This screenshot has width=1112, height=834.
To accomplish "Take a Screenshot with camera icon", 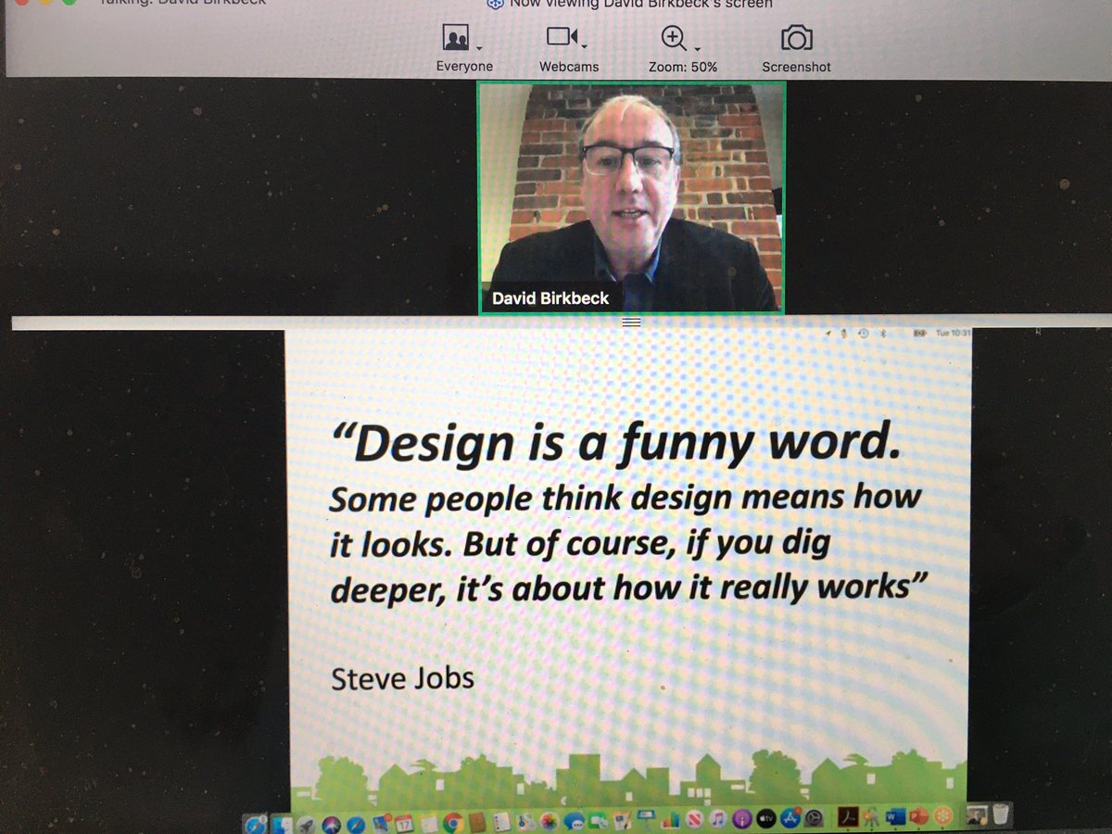I will (797, 38).
